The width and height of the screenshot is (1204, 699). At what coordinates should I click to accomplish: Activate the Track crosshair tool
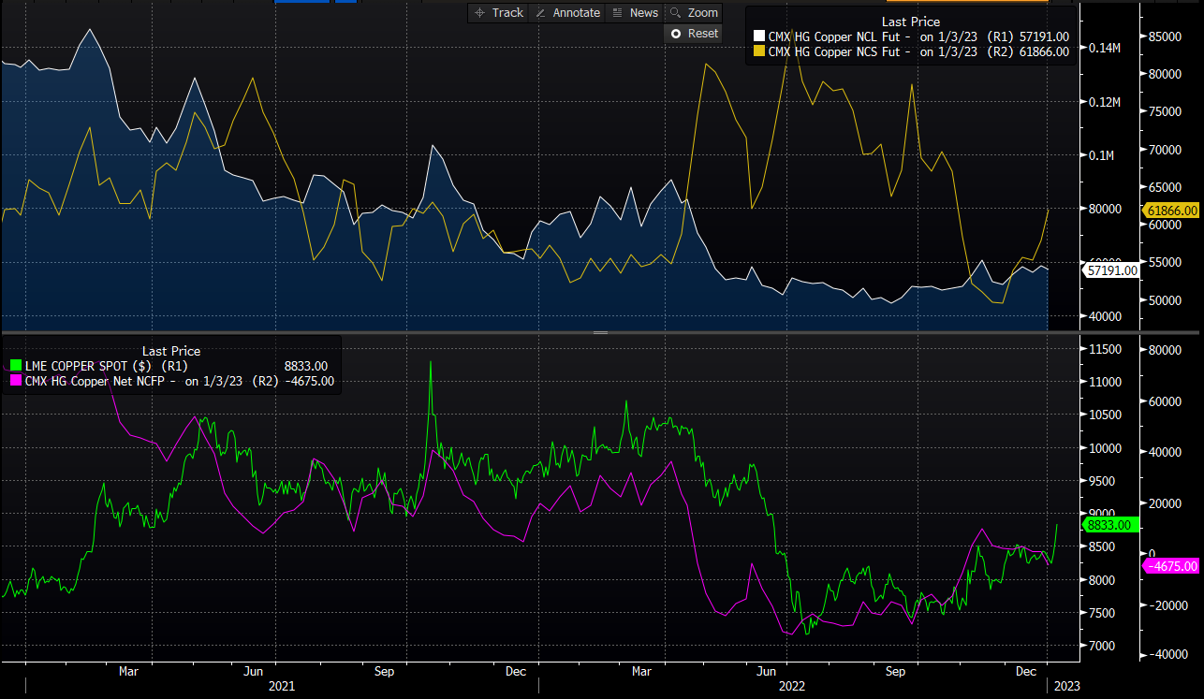499,13
